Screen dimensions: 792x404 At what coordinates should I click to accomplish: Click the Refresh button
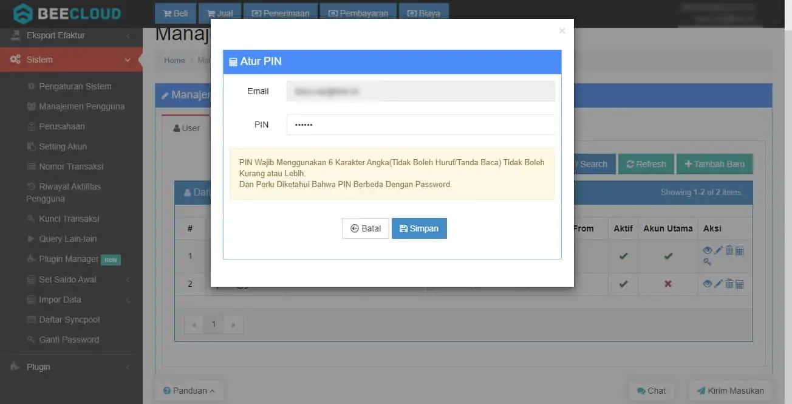click(646, 164)
